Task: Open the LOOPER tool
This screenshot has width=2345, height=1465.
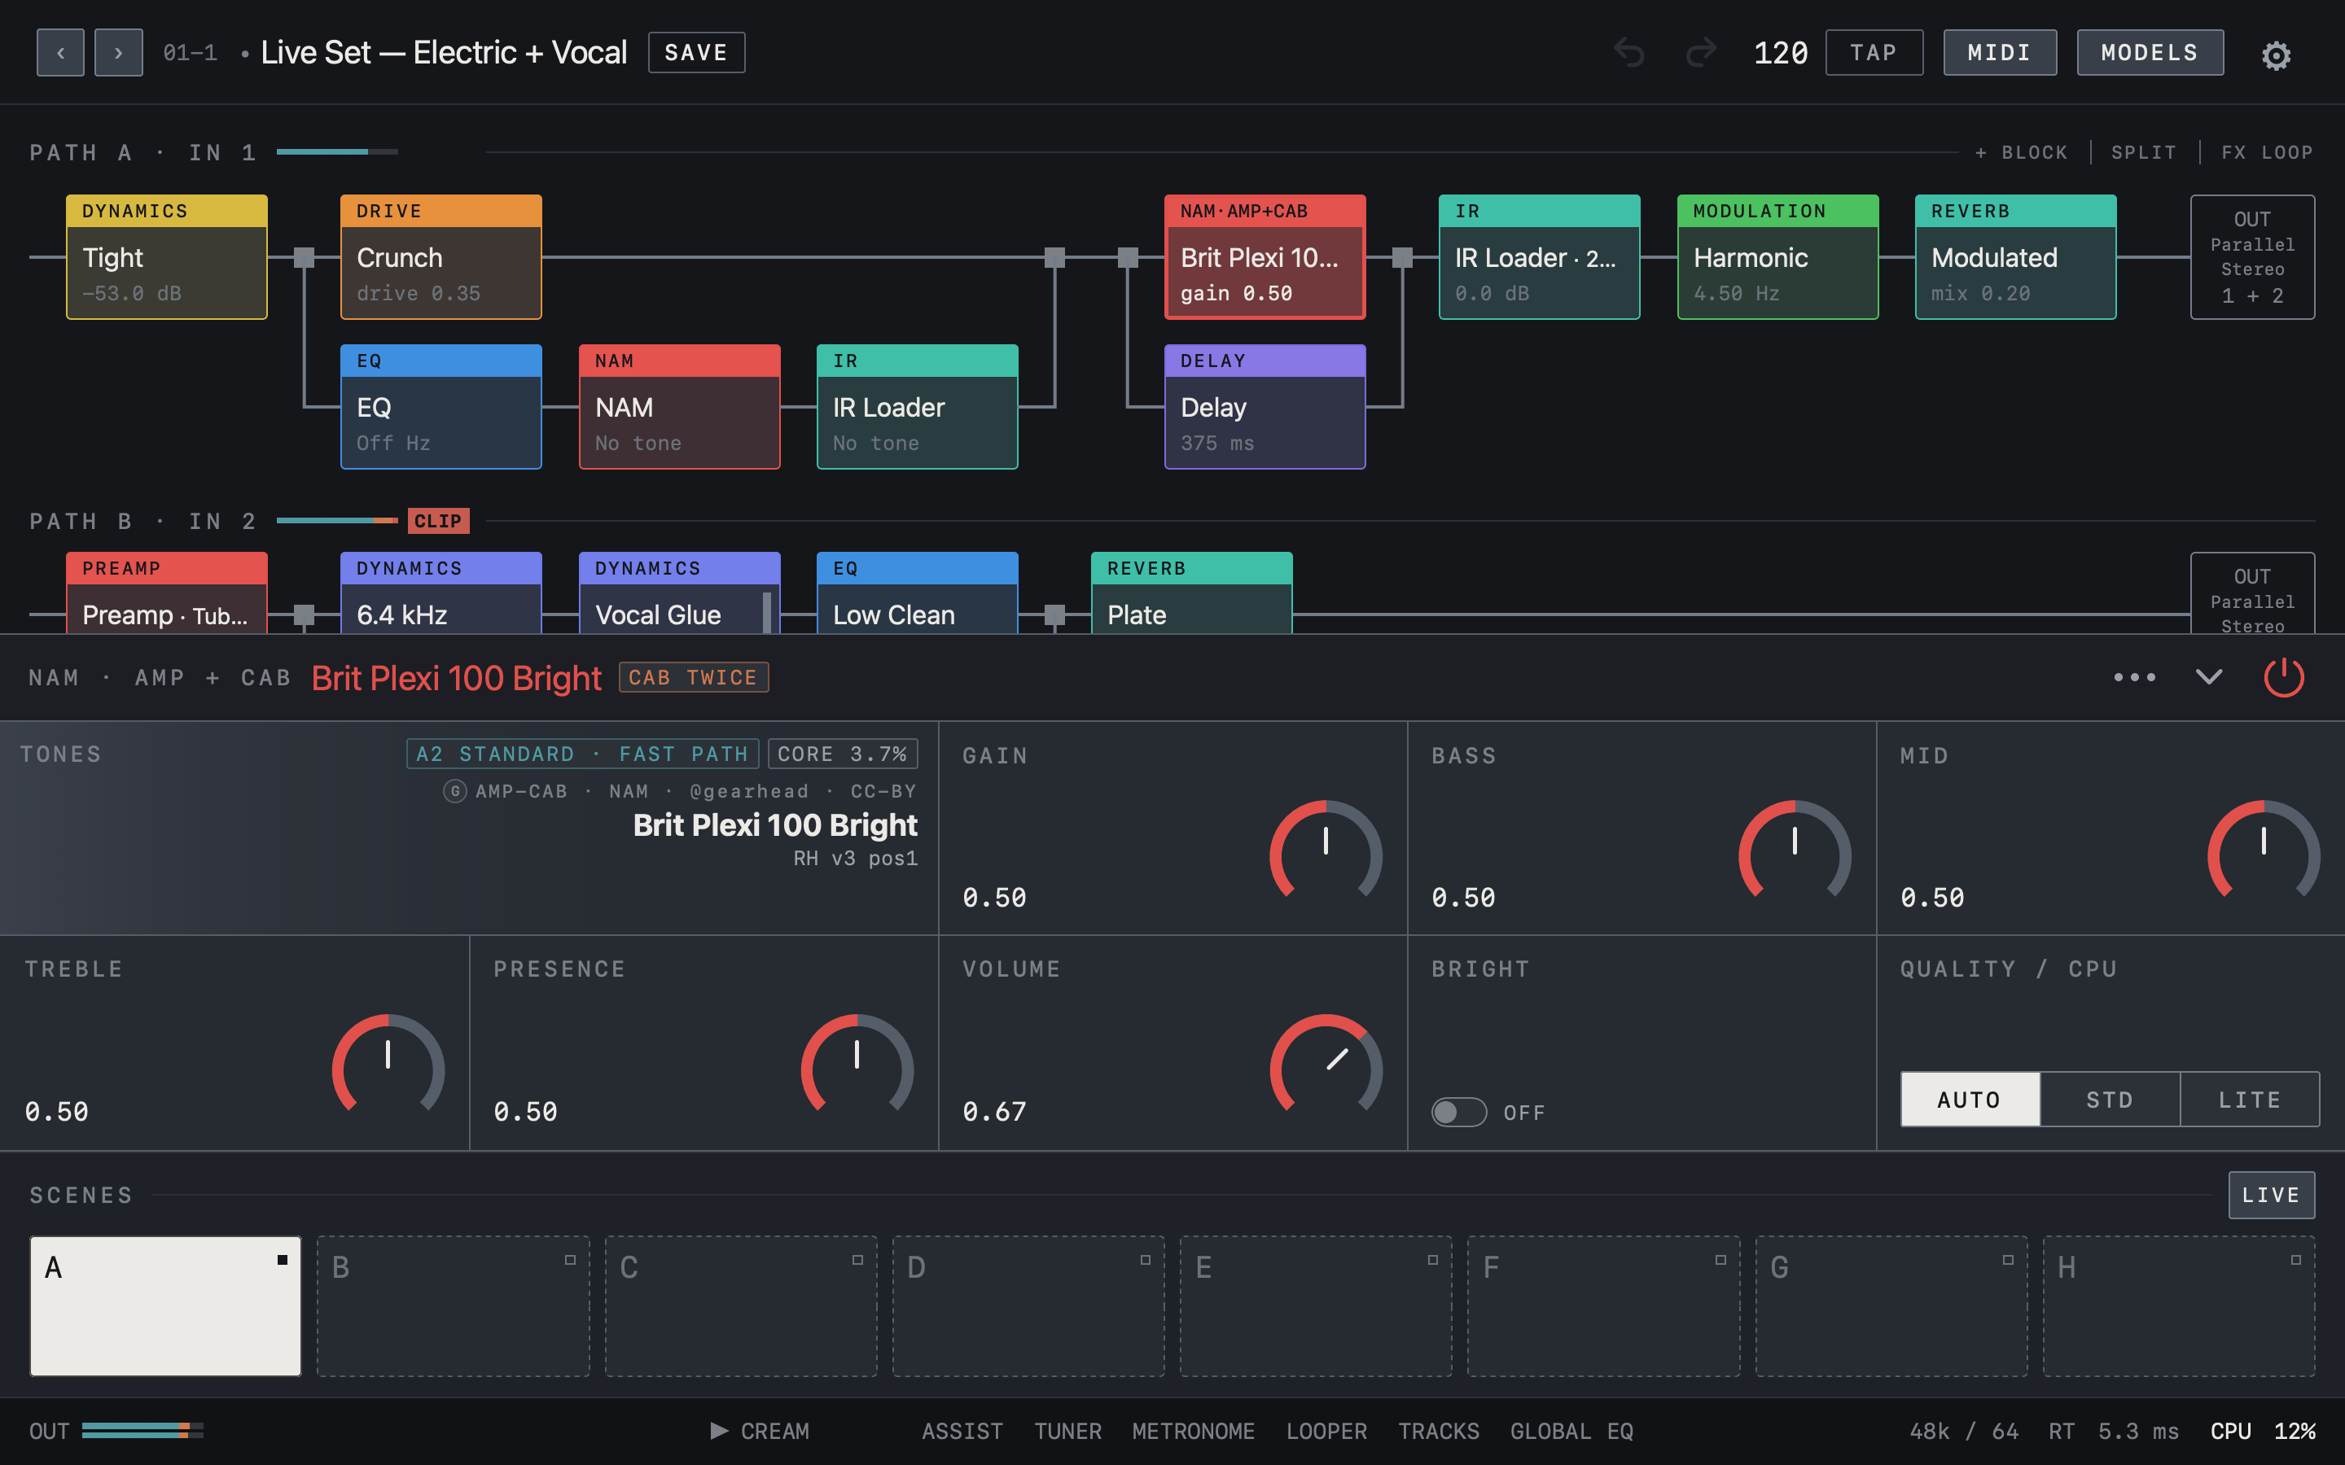Action: [1326, 1431]
